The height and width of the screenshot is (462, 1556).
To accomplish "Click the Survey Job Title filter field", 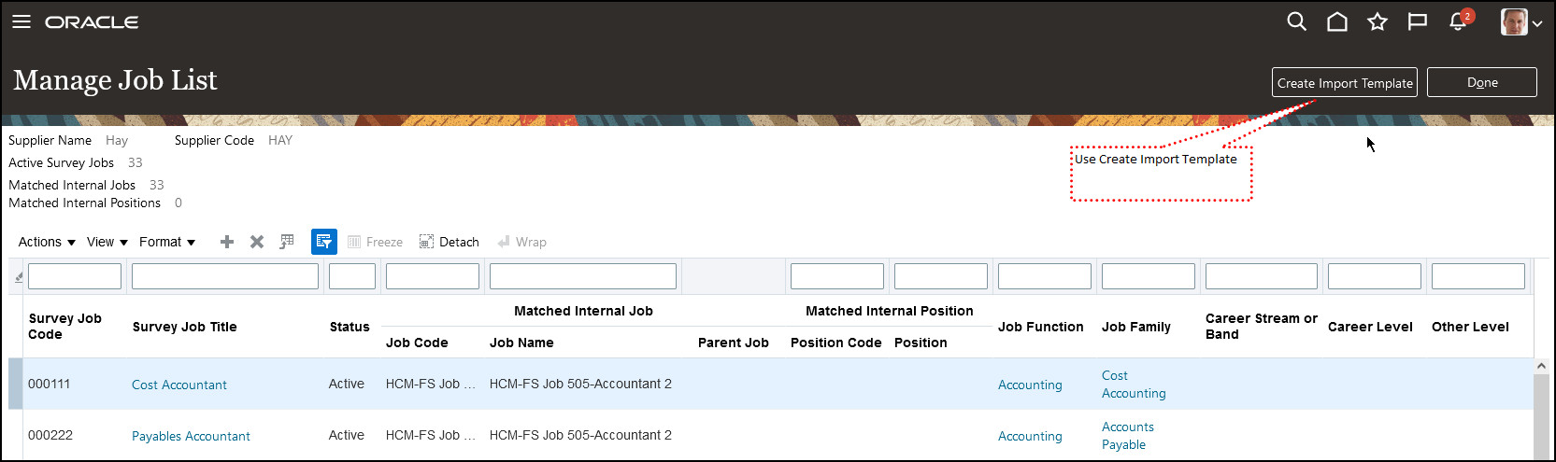I will pyautogui.click(x=225, y=276).
